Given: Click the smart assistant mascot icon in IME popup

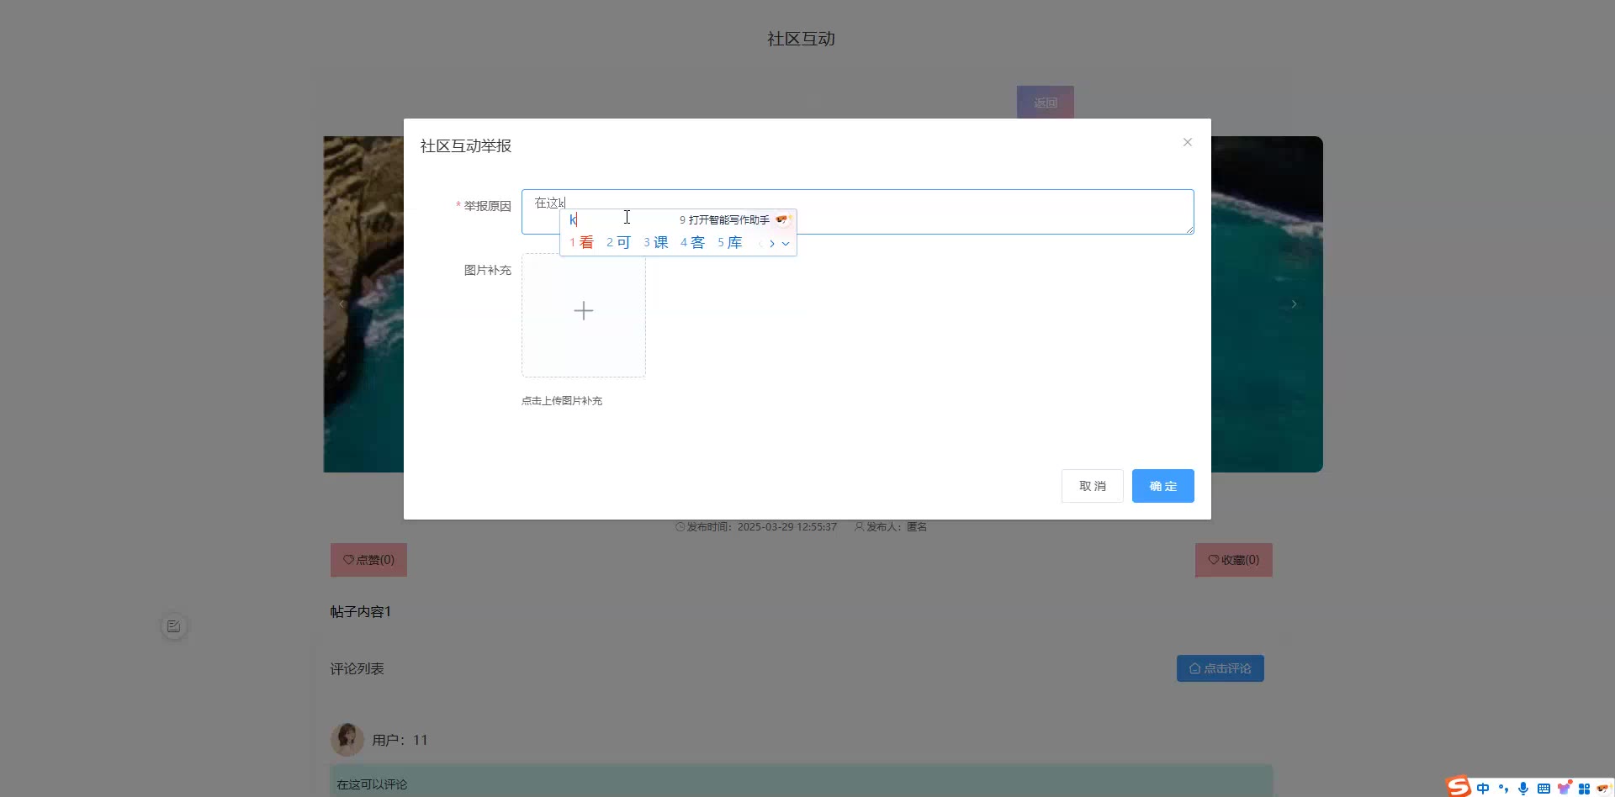Looking at the screenshot, I should coord(783,219).
